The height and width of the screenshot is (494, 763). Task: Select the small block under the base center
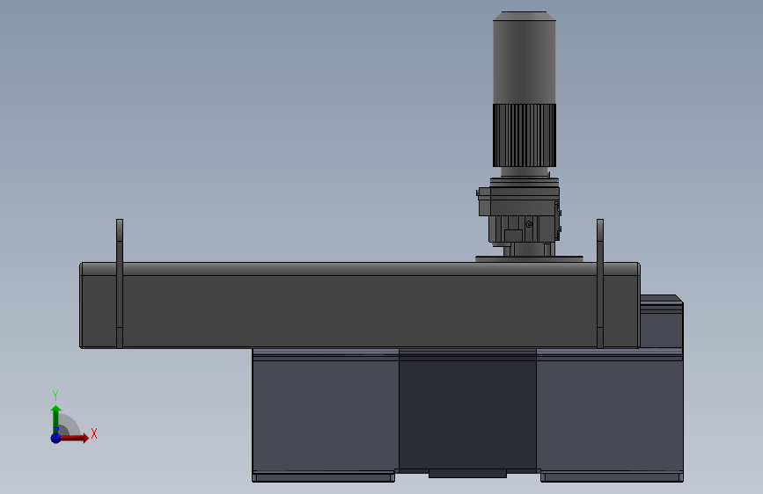tap(467, 473)
